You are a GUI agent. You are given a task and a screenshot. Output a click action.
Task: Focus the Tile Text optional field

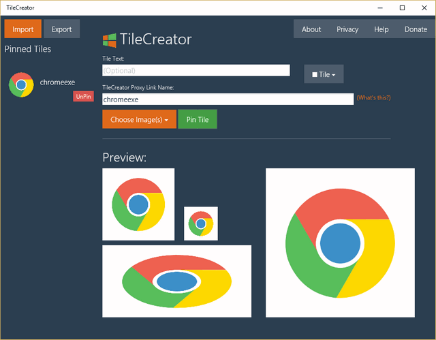[x=196, y=70]
